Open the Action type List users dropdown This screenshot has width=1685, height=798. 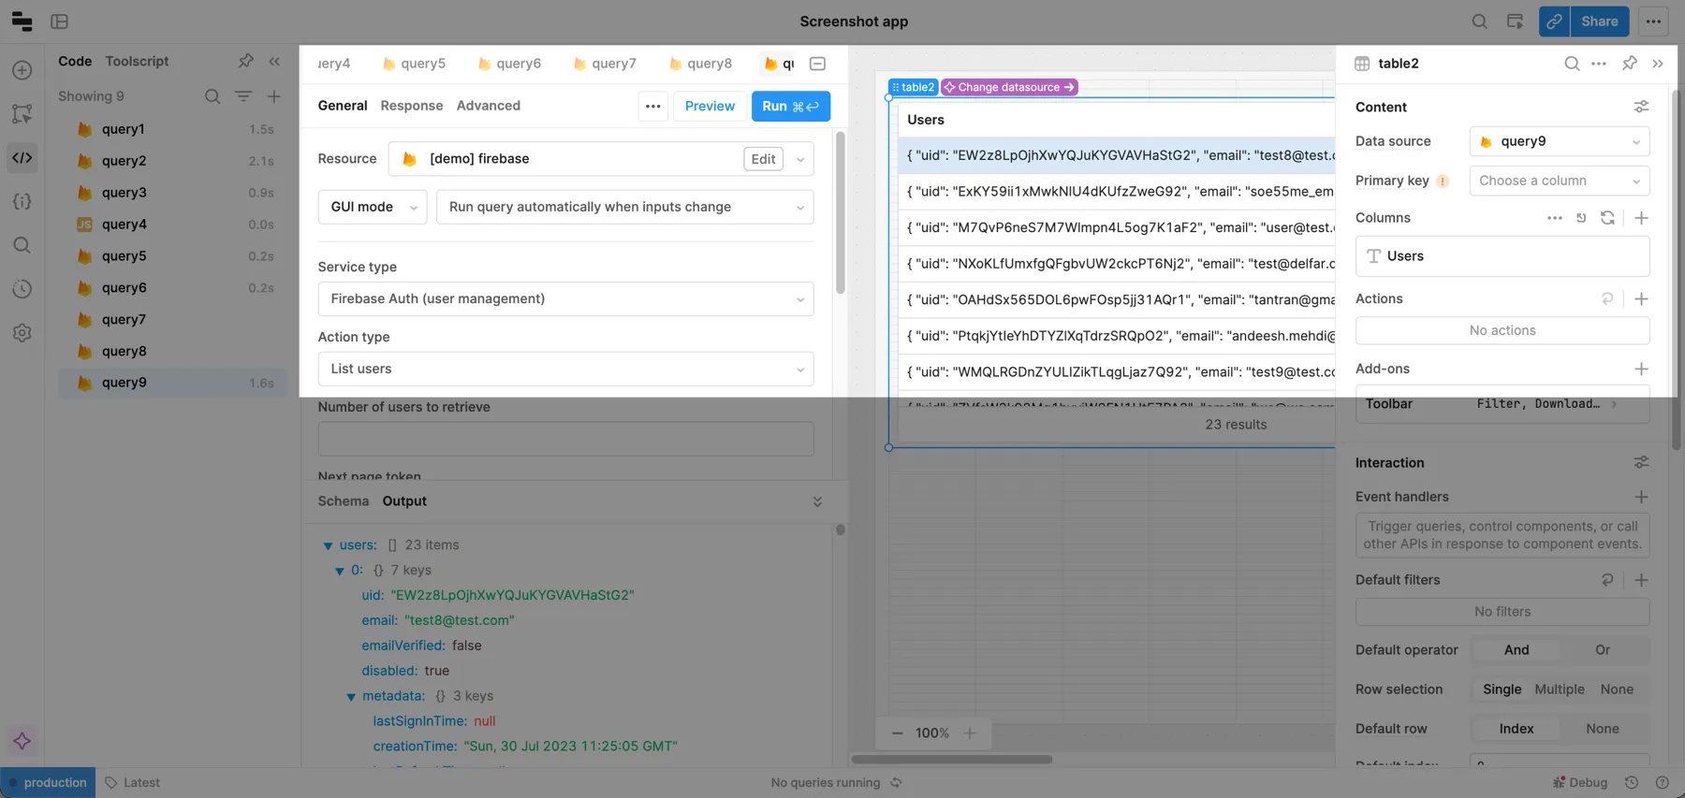point(565,370)
